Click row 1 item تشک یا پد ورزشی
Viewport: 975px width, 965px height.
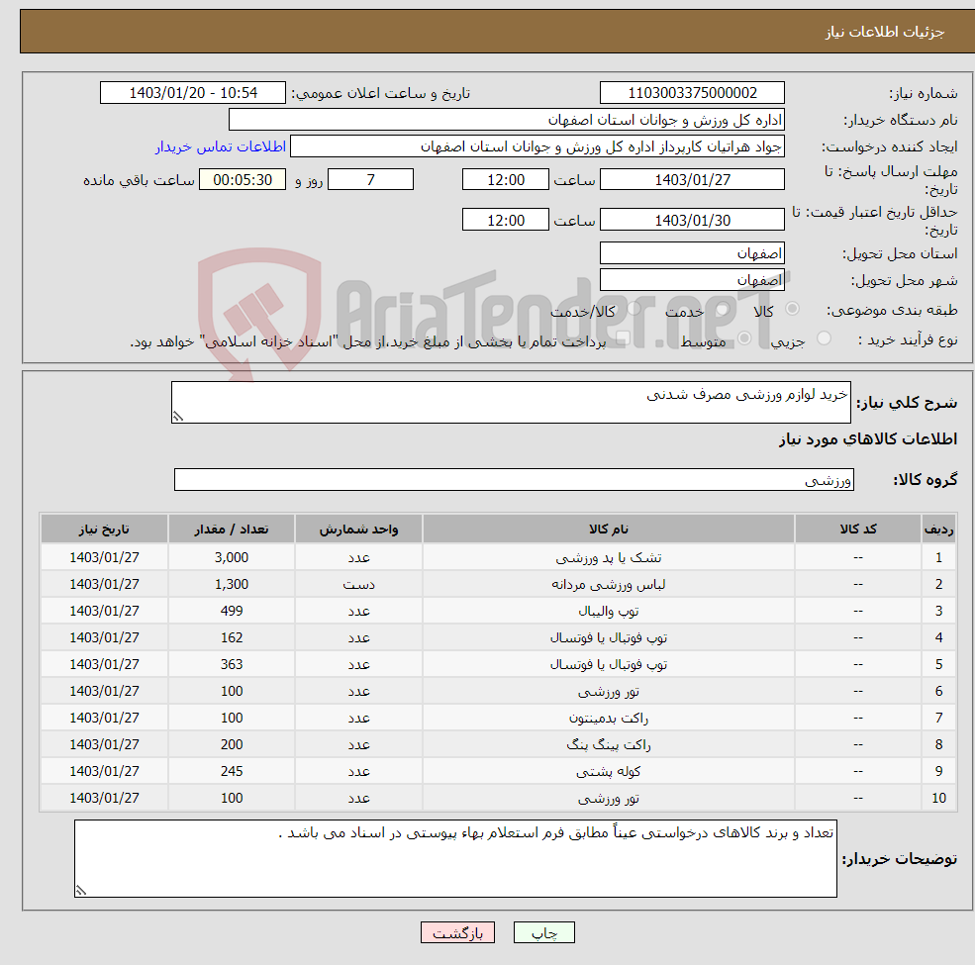point(608,558)
